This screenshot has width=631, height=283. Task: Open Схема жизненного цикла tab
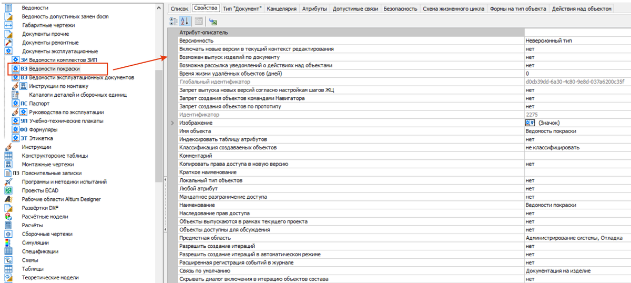(x=454, y=8)
